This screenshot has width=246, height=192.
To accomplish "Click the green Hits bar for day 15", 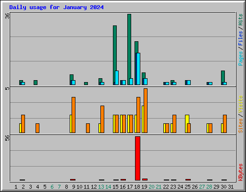I will click(x=115, y=55).
